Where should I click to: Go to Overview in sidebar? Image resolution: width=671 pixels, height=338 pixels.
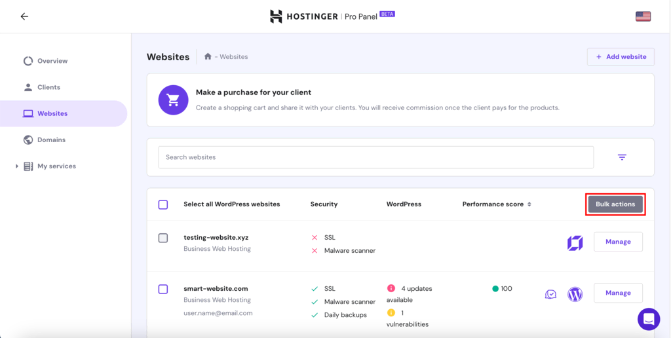click(x=52, y=61)
